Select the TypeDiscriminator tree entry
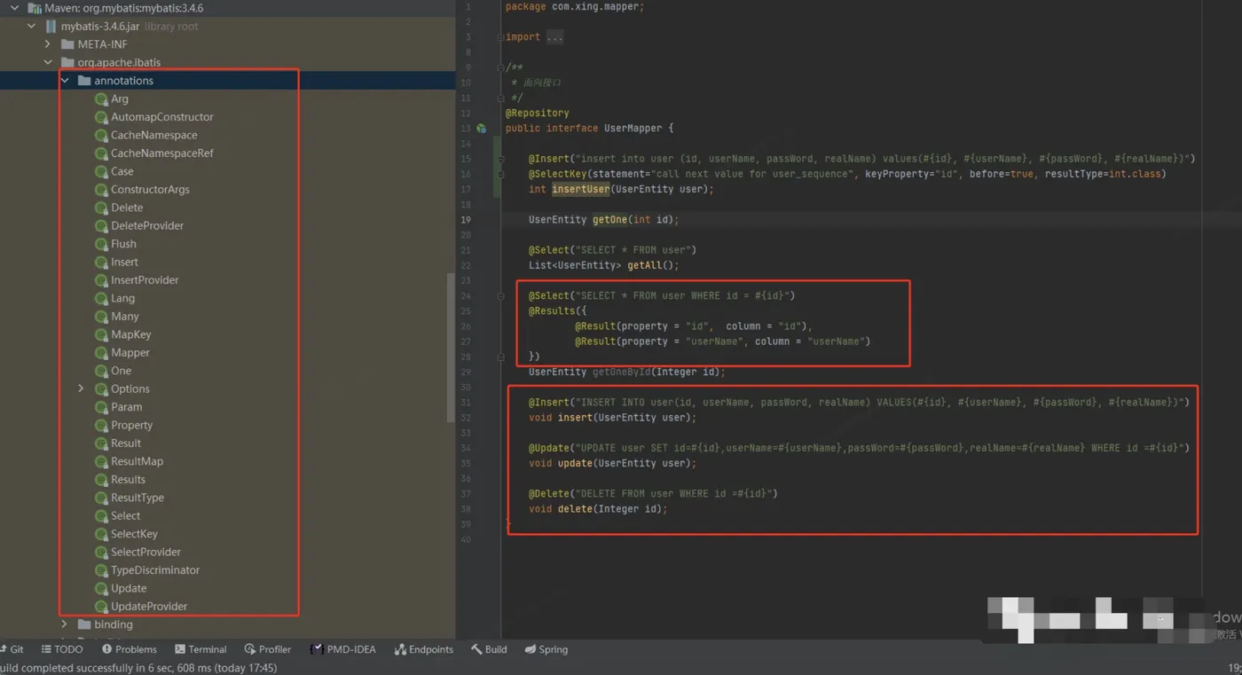 pyautogui.click(x=154, y=570)
